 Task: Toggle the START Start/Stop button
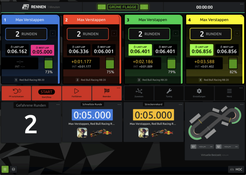(46, 92)
